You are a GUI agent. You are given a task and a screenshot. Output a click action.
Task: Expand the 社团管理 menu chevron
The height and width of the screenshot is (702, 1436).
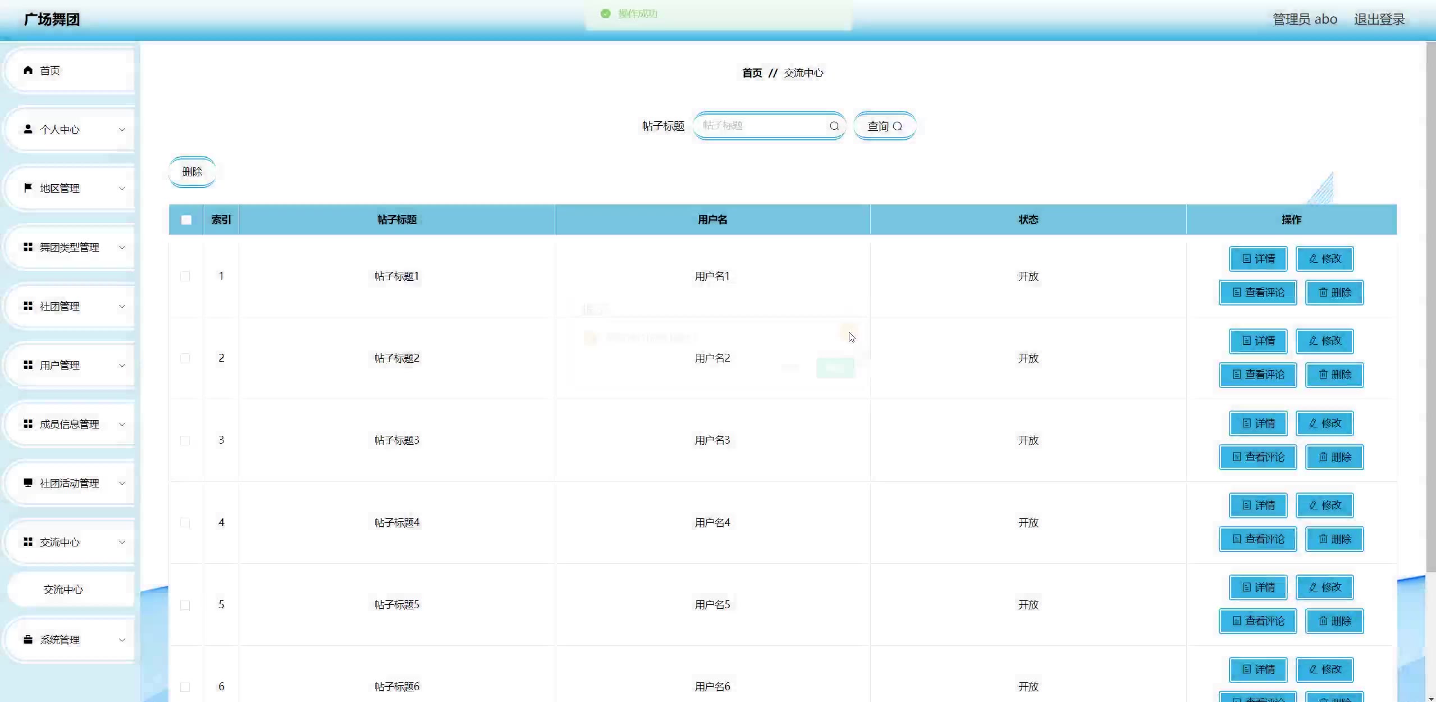pyautogui.click(x=122, y=306)
